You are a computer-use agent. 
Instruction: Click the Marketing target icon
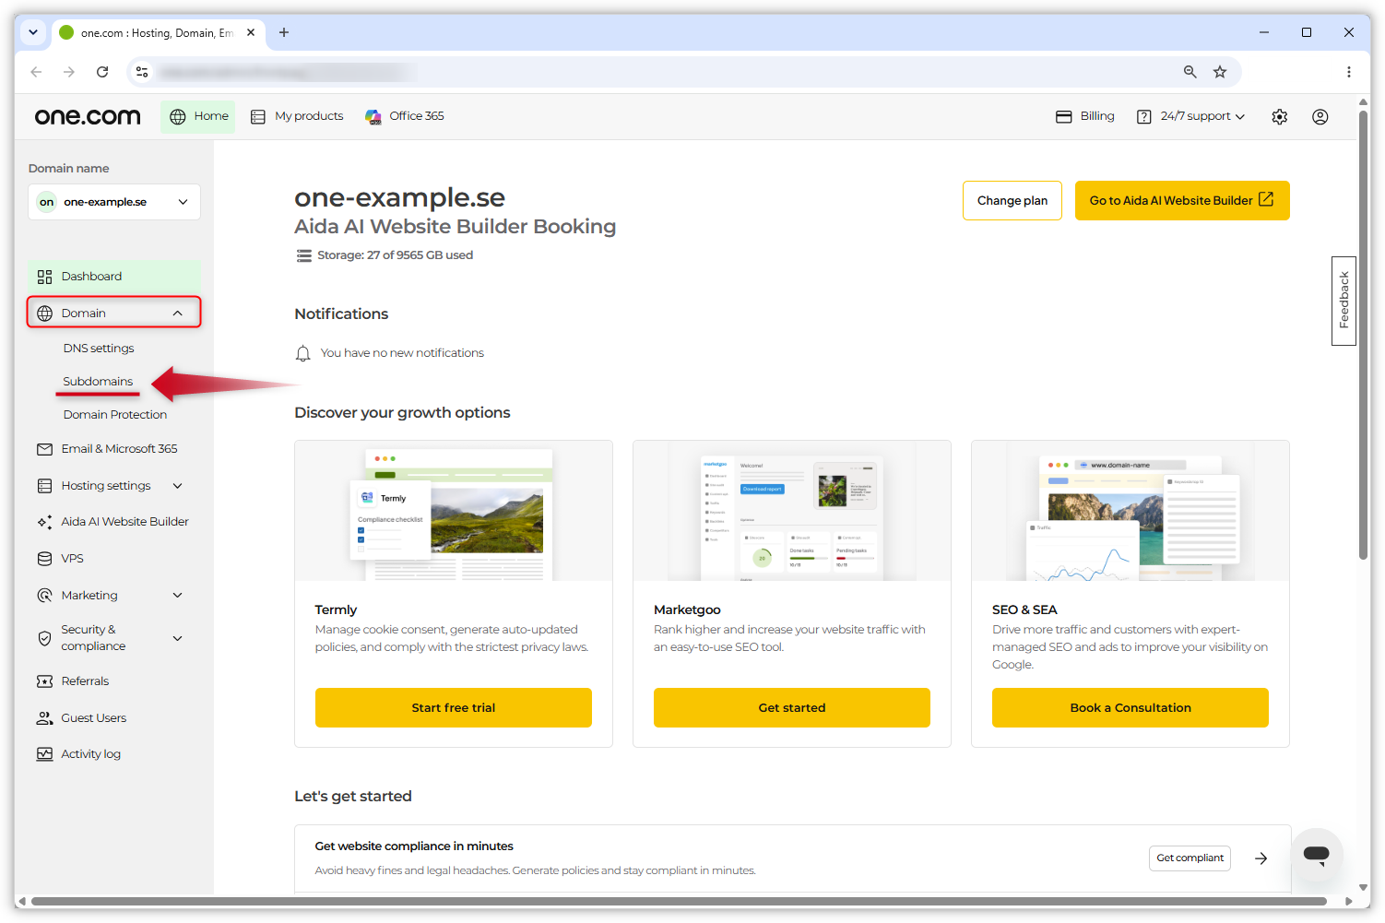click(x=44, y=596)
